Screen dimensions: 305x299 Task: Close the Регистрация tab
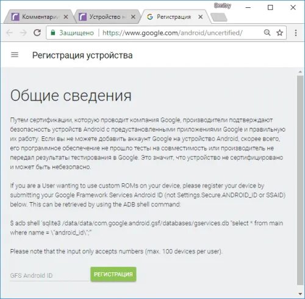tap(201, 17)
